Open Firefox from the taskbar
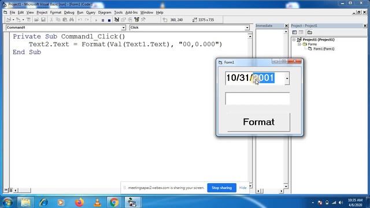The height and width of the screenshot is (208, 370). (79, 202)
